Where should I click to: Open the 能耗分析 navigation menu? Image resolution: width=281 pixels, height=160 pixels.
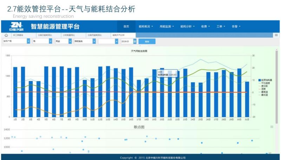(187, 26)
